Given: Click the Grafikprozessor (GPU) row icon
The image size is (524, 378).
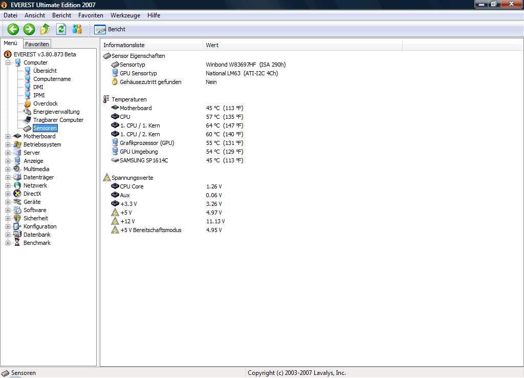Looking at the screenshot, I should (115, 143).
